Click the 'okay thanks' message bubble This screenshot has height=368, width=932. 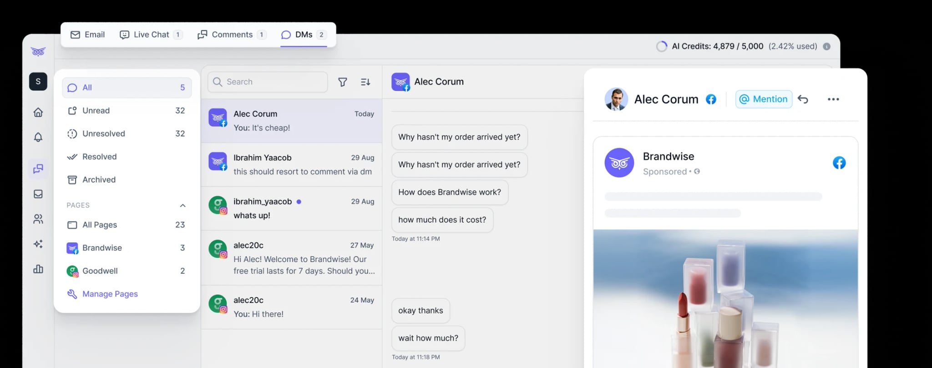pos(420,311)
